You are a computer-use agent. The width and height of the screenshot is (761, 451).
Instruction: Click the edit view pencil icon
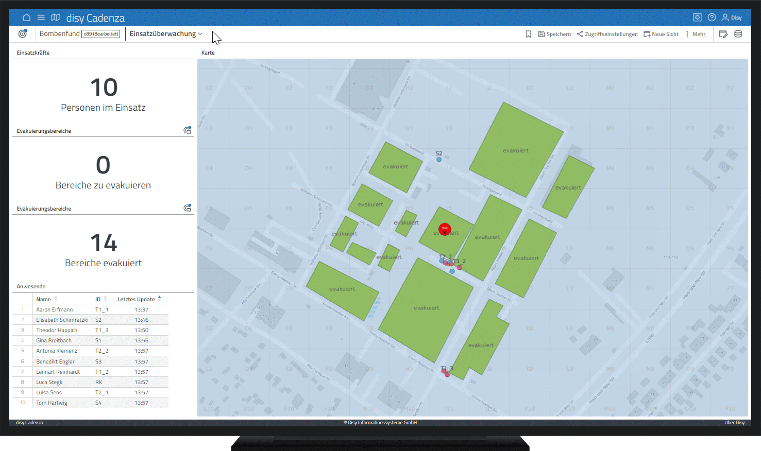[723, 34]
